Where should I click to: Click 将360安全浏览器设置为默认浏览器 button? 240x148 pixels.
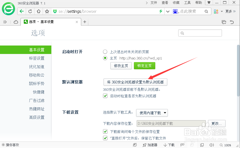click(135, 82)
